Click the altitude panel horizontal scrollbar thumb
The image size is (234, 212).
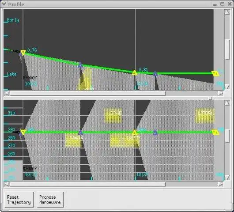coord(87,184)
